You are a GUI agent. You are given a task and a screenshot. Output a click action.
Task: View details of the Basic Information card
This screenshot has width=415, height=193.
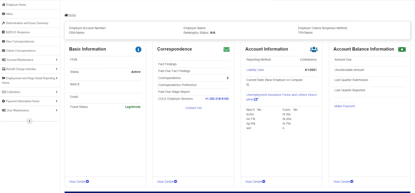click(x=79, y=182)
